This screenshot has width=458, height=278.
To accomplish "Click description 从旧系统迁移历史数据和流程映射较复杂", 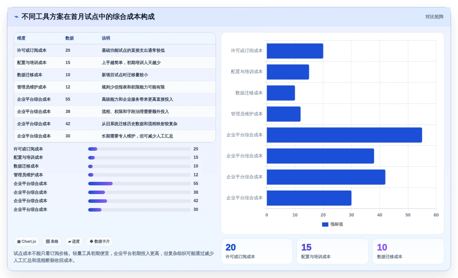I will (140, 124).
